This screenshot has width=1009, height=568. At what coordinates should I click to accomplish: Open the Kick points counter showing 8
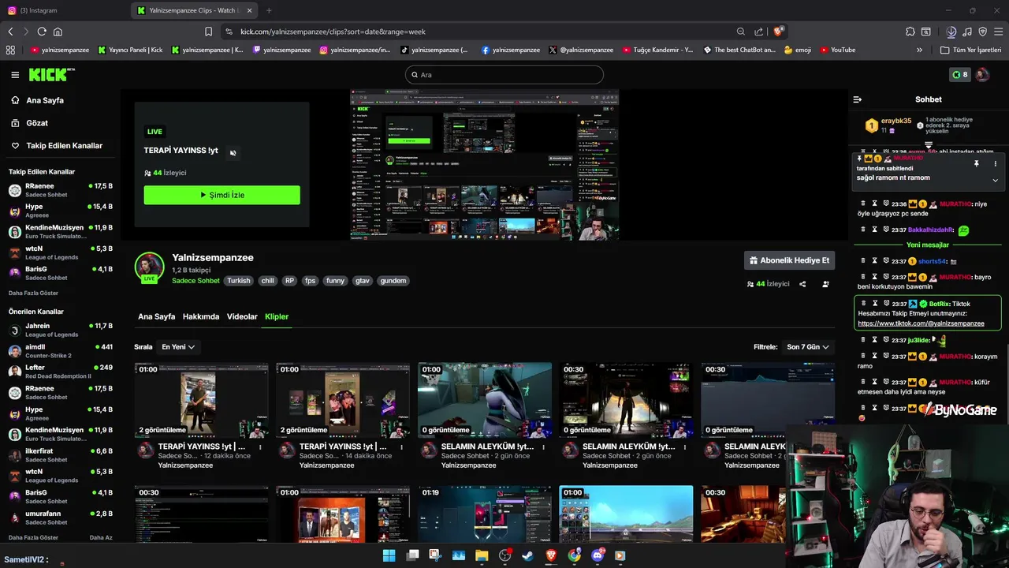coord(959,75)
